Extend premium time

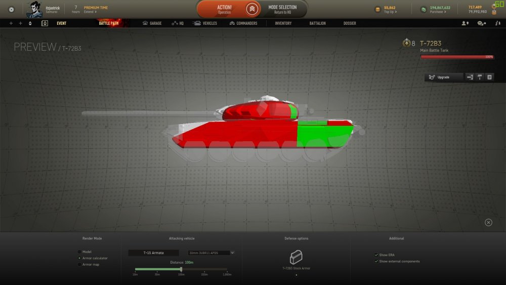point(90,12)
